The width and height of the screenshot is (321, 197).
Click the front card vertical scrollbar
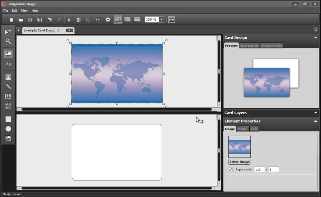click(219, 71)
